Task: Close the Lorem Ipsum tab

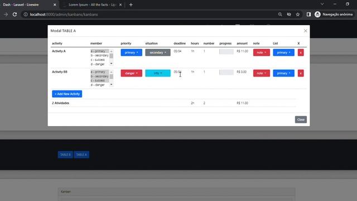Action: [120, 4]
